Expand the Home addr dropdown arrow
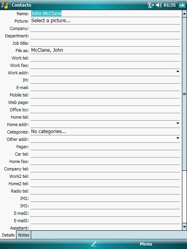Image resolution: width=187 pixels, height=249 pixels. (x=178, y=123)
